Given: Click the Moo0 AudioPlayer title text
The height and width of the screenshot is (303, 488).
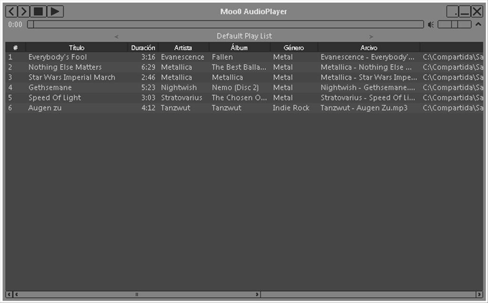Looking at the screenshot, I should 253,12.
